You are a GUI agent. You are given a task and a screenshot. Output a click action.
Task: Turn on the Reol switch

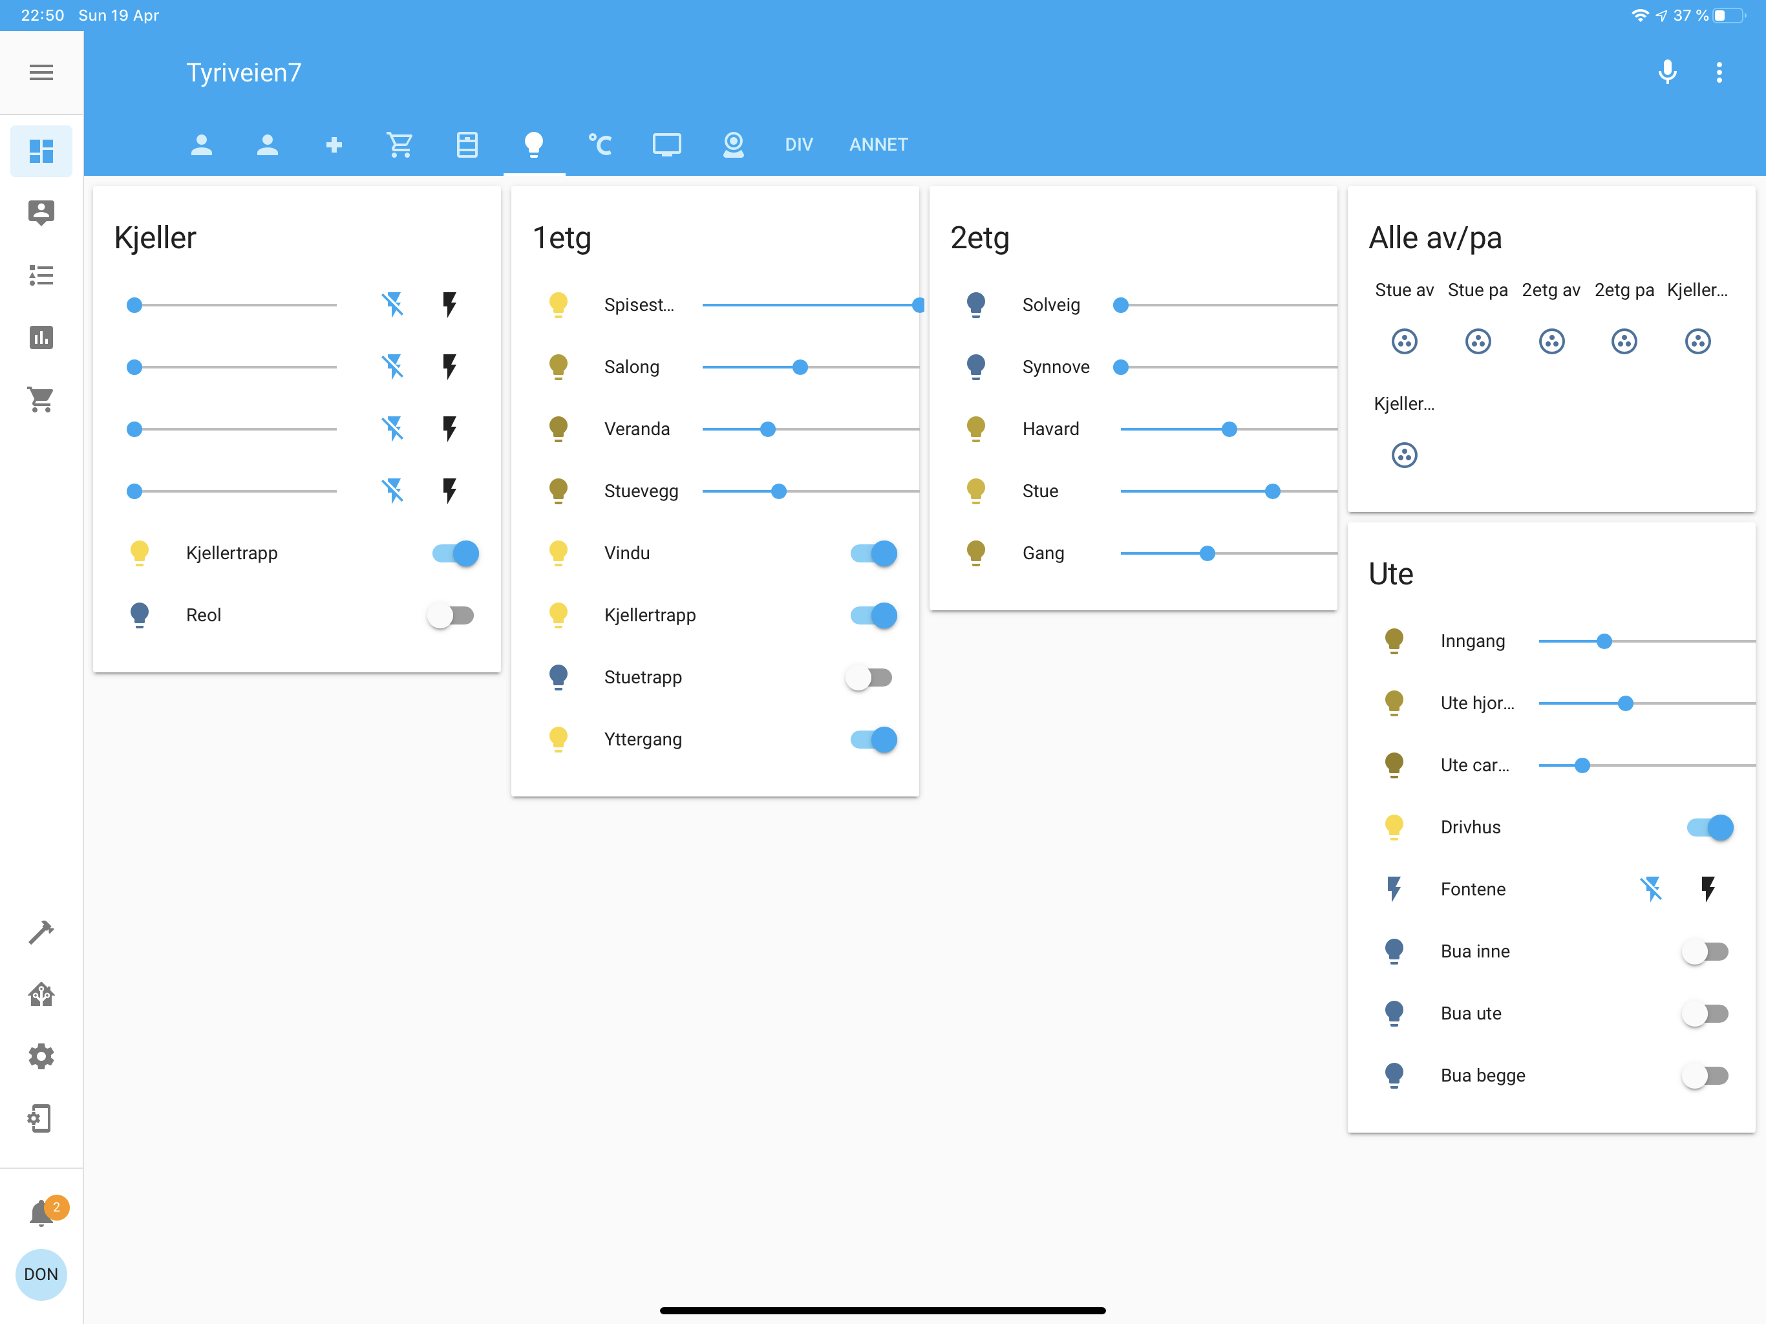(451, 615)
